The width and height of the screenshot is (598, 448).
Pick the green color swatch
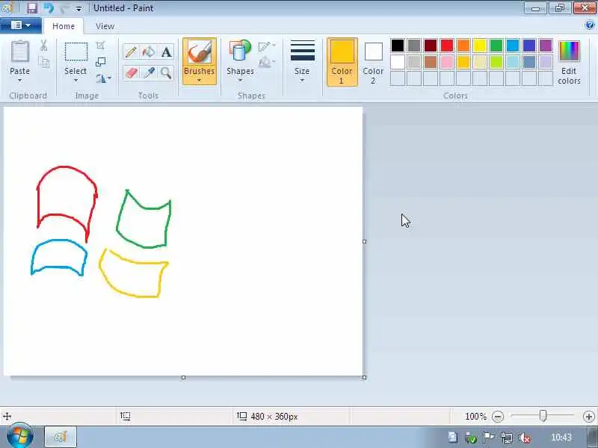496,46
